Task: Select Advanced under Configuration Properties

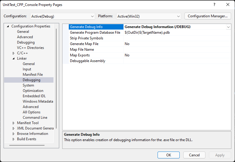Action: click(x=25, y=37)
